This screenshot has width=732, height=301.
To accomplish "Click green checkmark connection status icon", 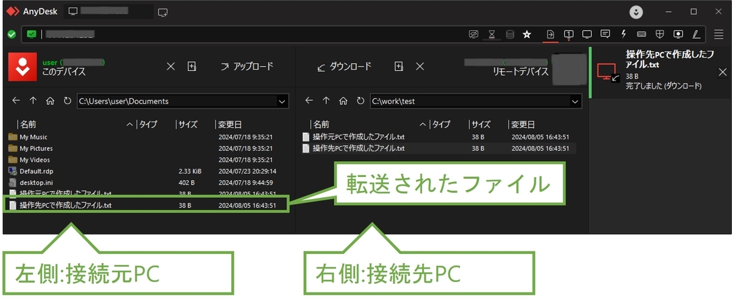I will tap(12, 35).
